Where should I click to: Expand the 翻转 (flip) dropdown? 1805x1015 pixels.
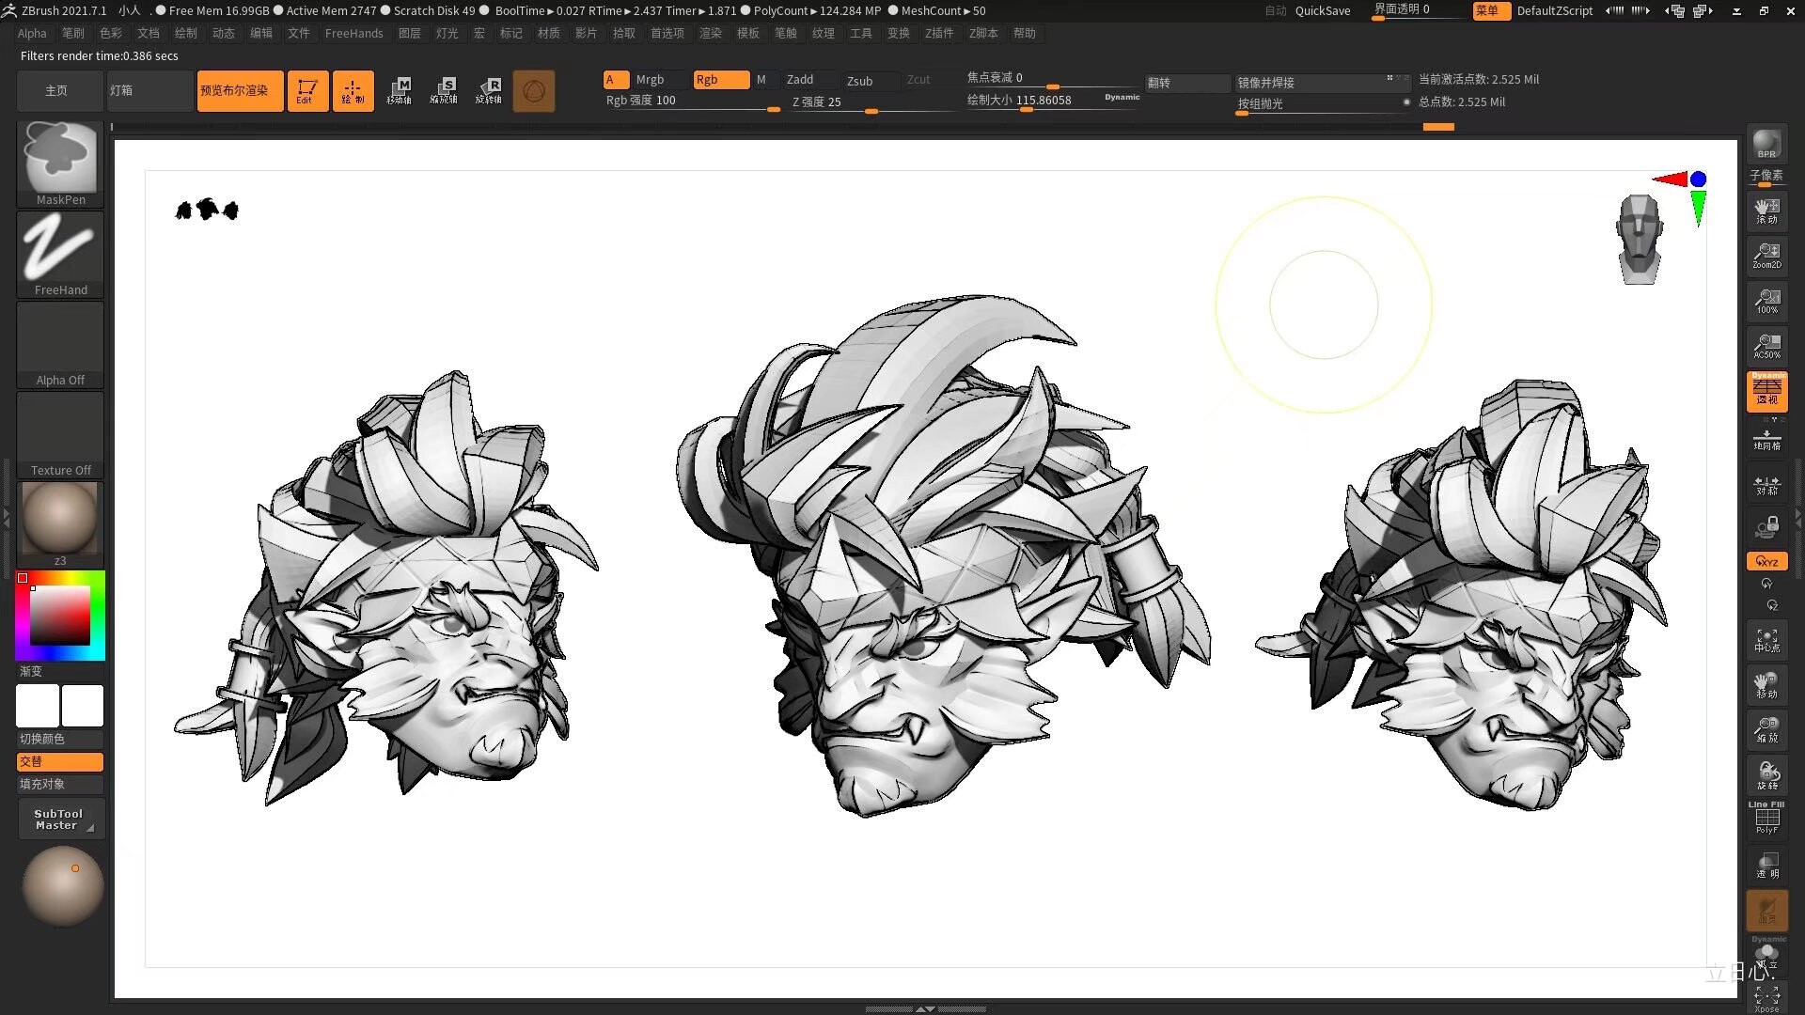(x=1186, y=83)
